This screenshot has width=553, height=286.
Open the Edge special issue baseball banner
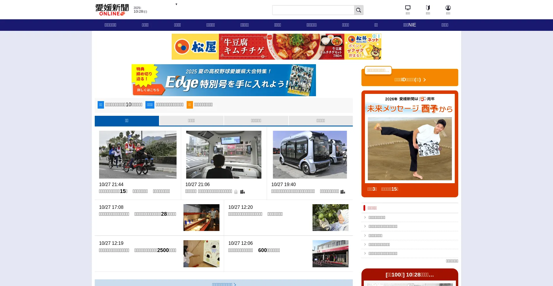tap(224, 80)
